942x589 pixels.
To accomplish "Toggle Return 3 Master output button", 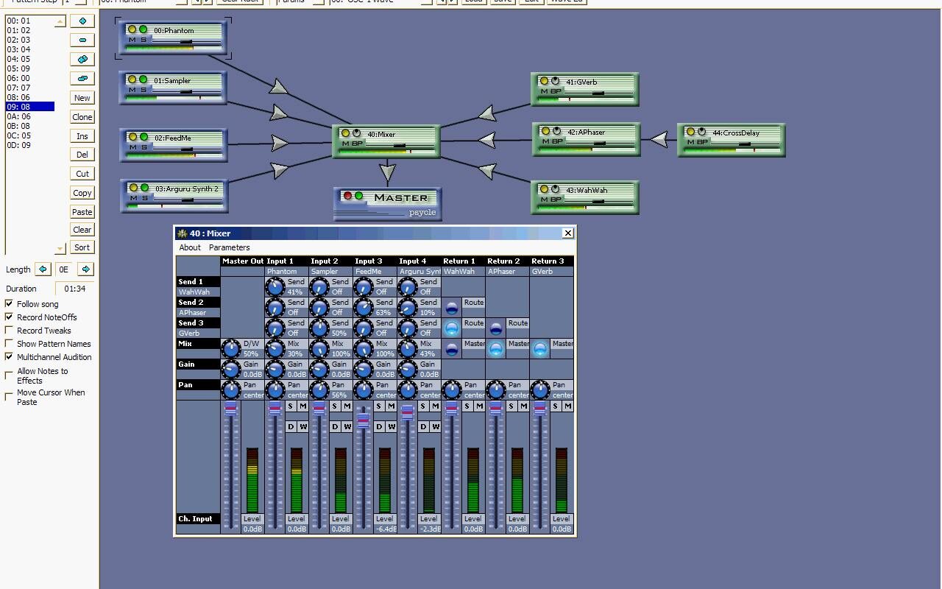I will (x=540, y=349).
